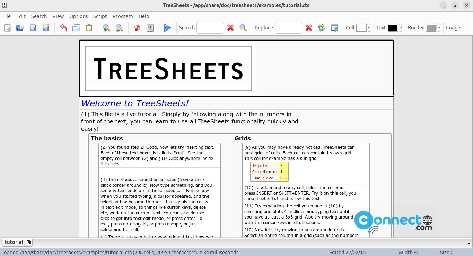Open the Program menu
Screen dimensions: 473x256
pyautogui.click(x=123, y=16)
